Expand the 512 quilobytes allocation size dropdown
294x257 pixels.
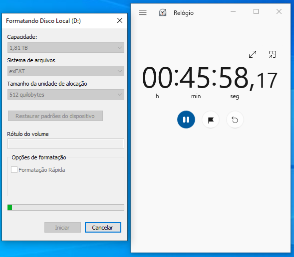click(66, 94)
